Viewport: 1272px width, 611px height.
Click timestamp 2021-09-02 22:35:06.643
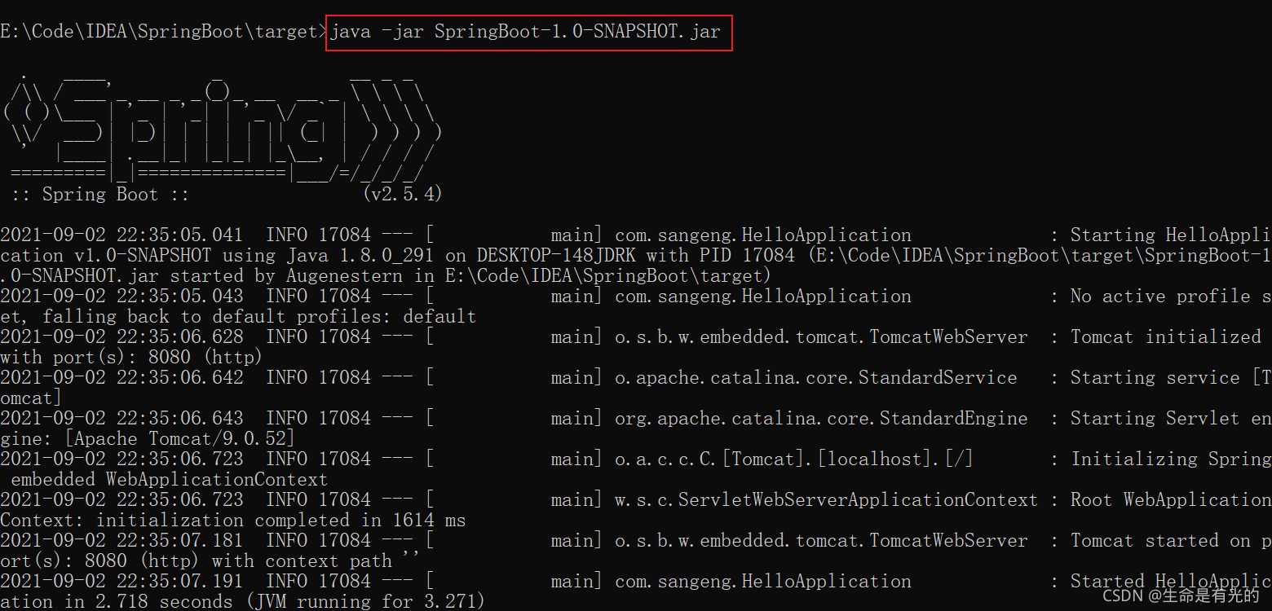[x=121, y=419]
